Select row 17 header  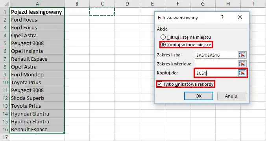click(5, 137)
